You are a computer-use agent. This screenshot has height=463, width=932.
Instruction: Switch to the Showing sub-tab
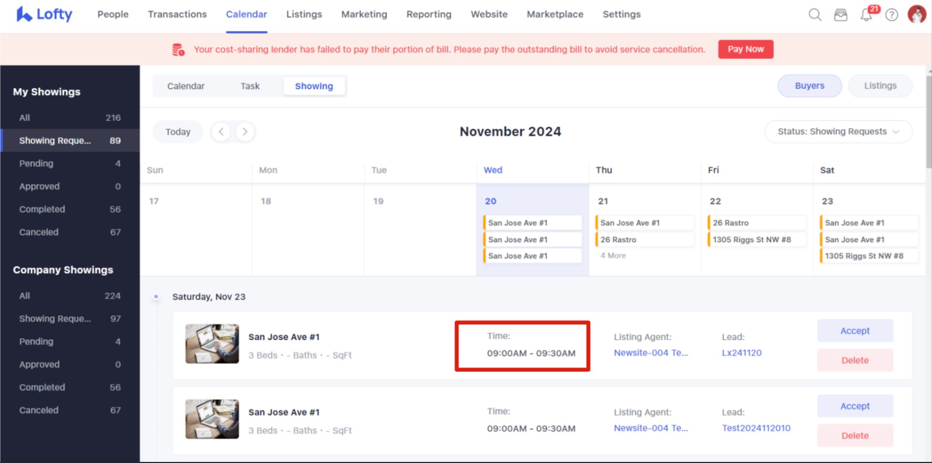(x=314, y=86)
